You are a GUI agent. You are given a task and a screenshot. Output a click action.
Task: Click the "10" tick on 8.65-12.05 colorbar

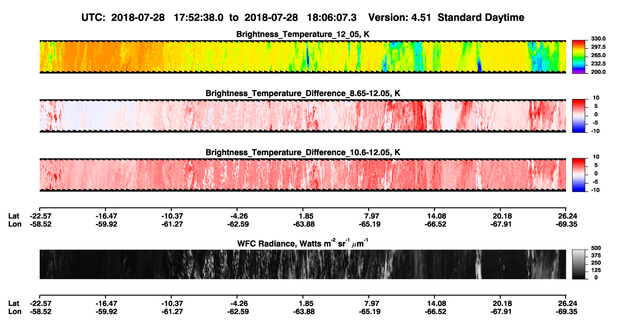(x=596, y=98)
